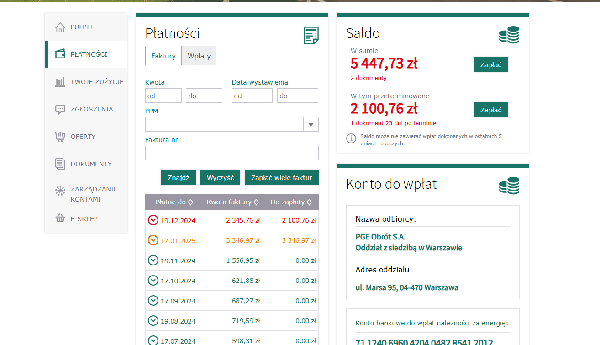Image resolution: width=600 pixels, height=345 pixels.
Task: Click the invoice amount 687,27 zł
Action: (x=246, y=301)
